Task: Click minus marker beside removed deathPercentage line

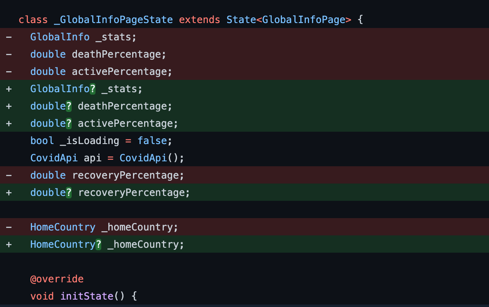Action: click(9, 54)
